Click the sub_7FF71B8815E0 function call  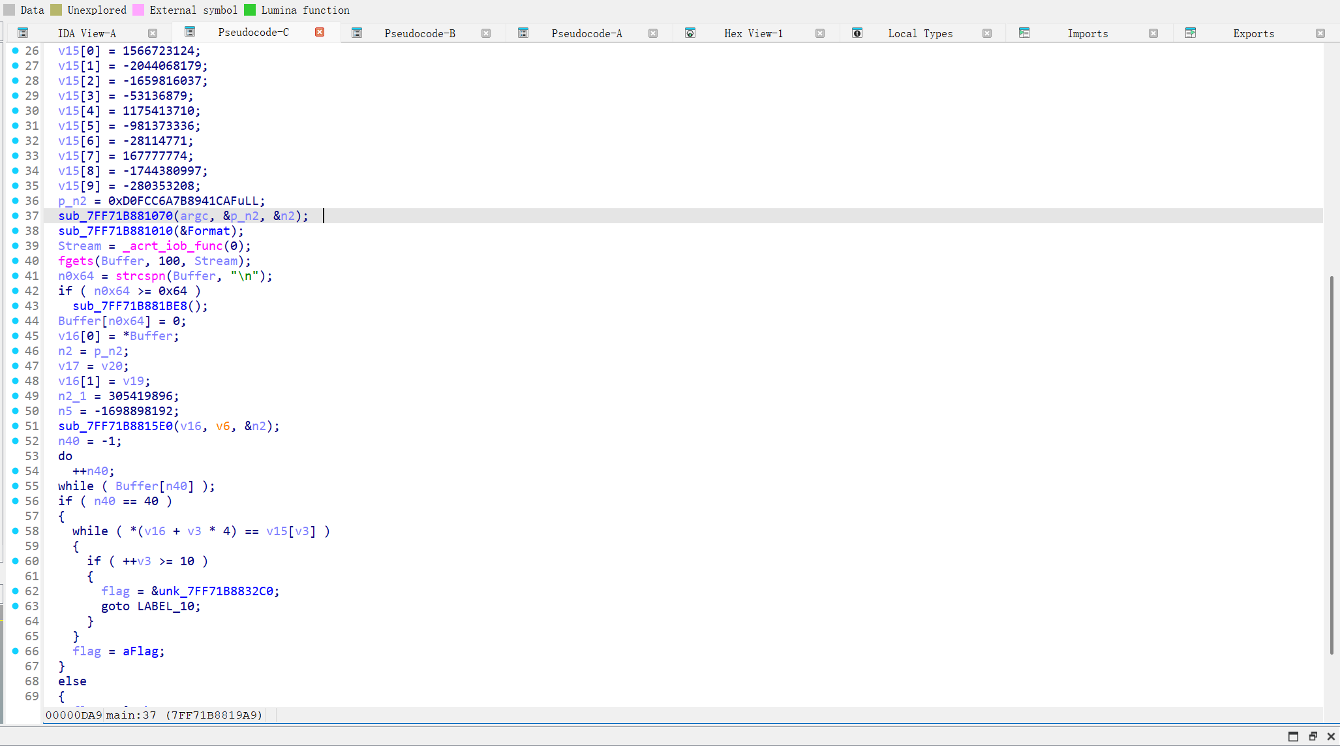tap(115, 426)
